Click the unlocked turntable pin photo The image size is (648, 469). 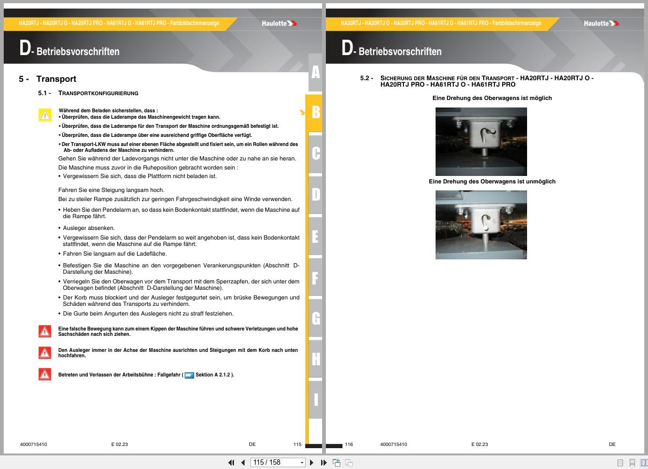[481, 142]
